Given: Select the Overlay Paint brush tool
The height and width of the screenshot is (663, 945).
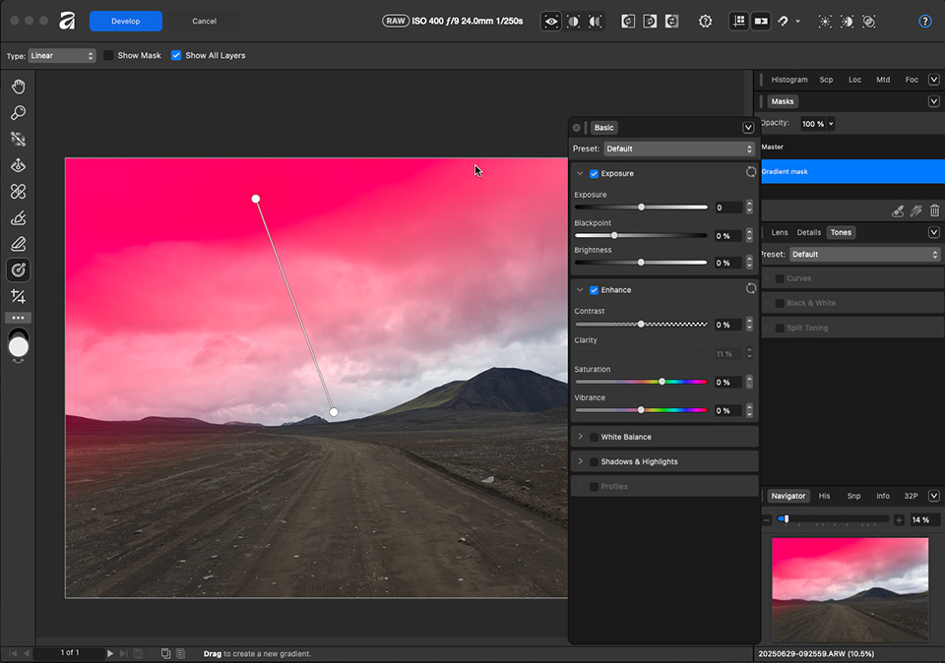Looking at the screenshot, I should click(x=18, y=217).
